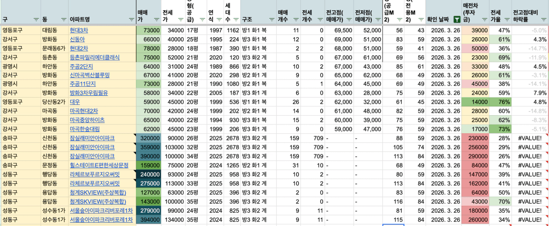Open the 세대수 column filter icon
Image resolution: width=549 pixels, height=226 pixels.
[235, 20]
